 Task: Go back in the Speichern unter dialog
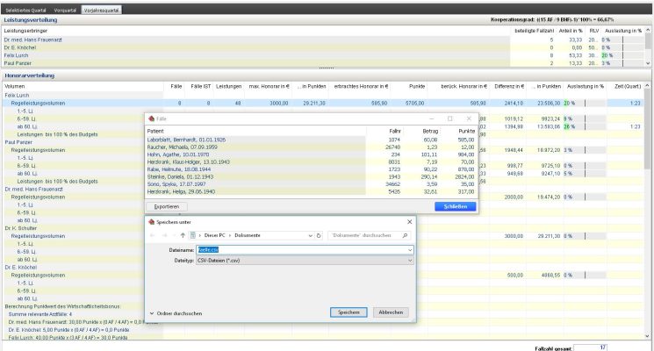(x=152, y=235)
